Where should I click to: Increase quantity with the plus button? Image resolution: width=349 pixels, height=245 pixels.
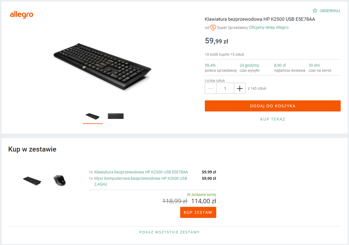point(240,89)
